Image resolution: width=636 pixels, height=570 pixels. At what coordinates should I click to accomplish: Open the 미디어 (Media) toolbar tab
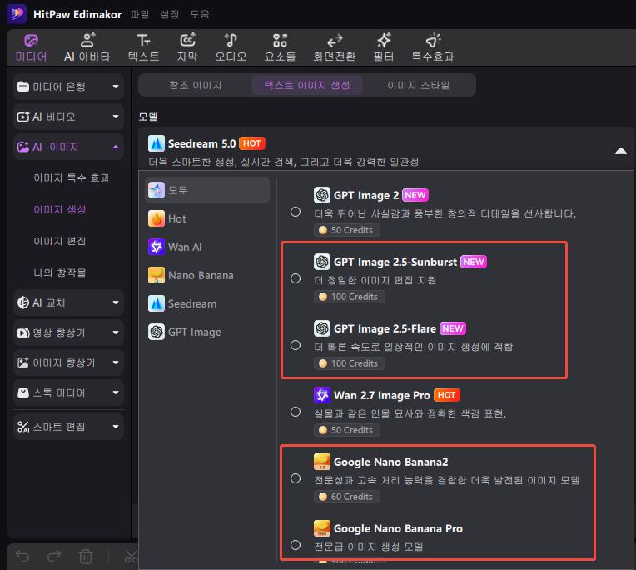(31, 47)
